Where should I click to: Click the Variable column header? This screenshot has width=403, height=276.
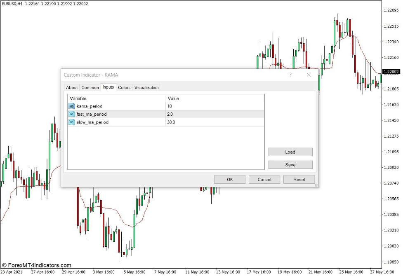(x=78, y=98)
